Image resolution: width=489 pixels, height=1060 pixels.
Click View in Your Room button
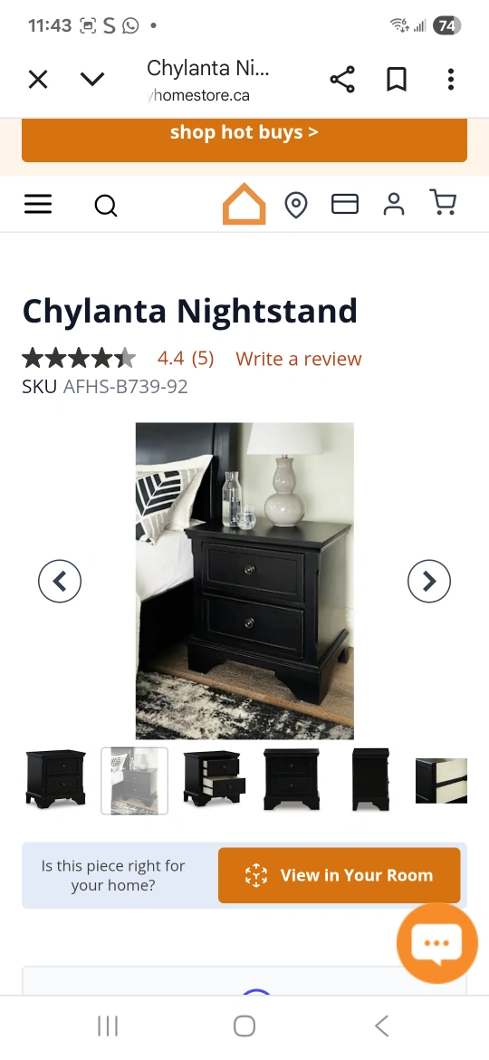[339, 875]
